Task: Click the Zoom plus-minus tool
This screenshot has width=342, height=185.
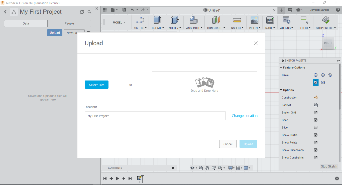Action: point(213,168)
